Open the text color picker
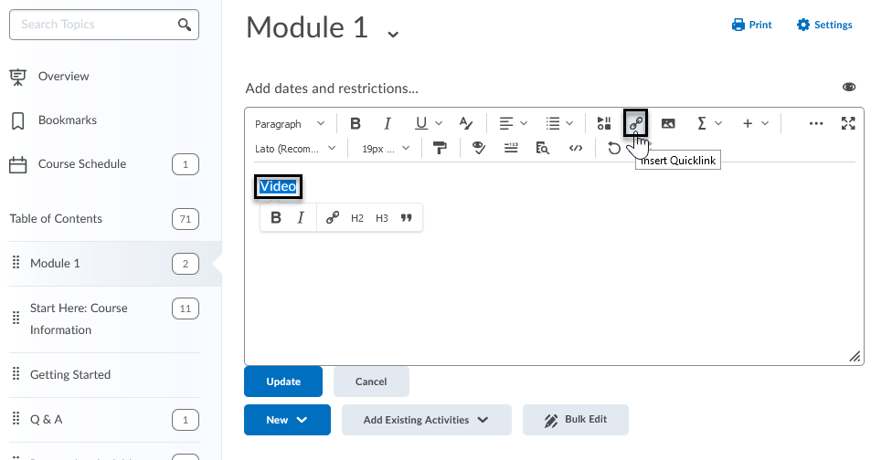The width and height of the screenshot is (892, 460). pyautogui.click(x=466, y=123)
